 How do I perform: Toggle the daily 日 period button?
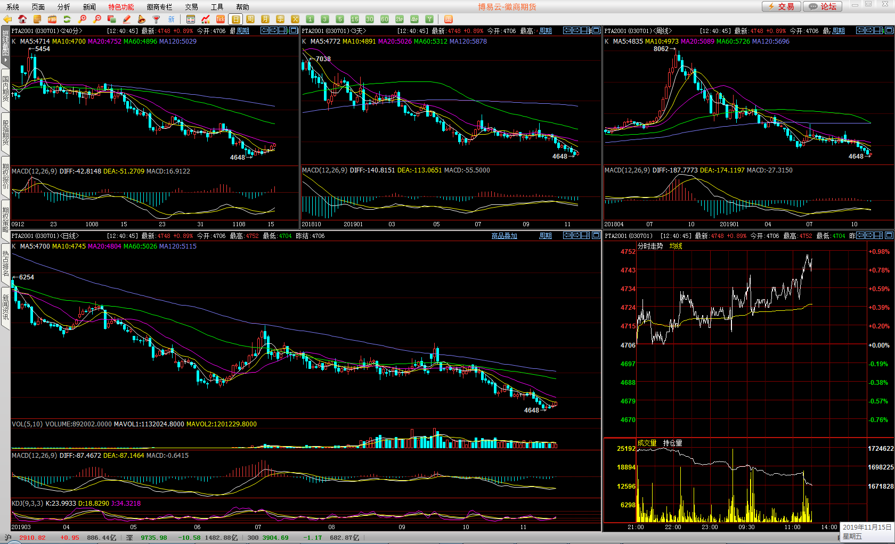tap(235, 19)
